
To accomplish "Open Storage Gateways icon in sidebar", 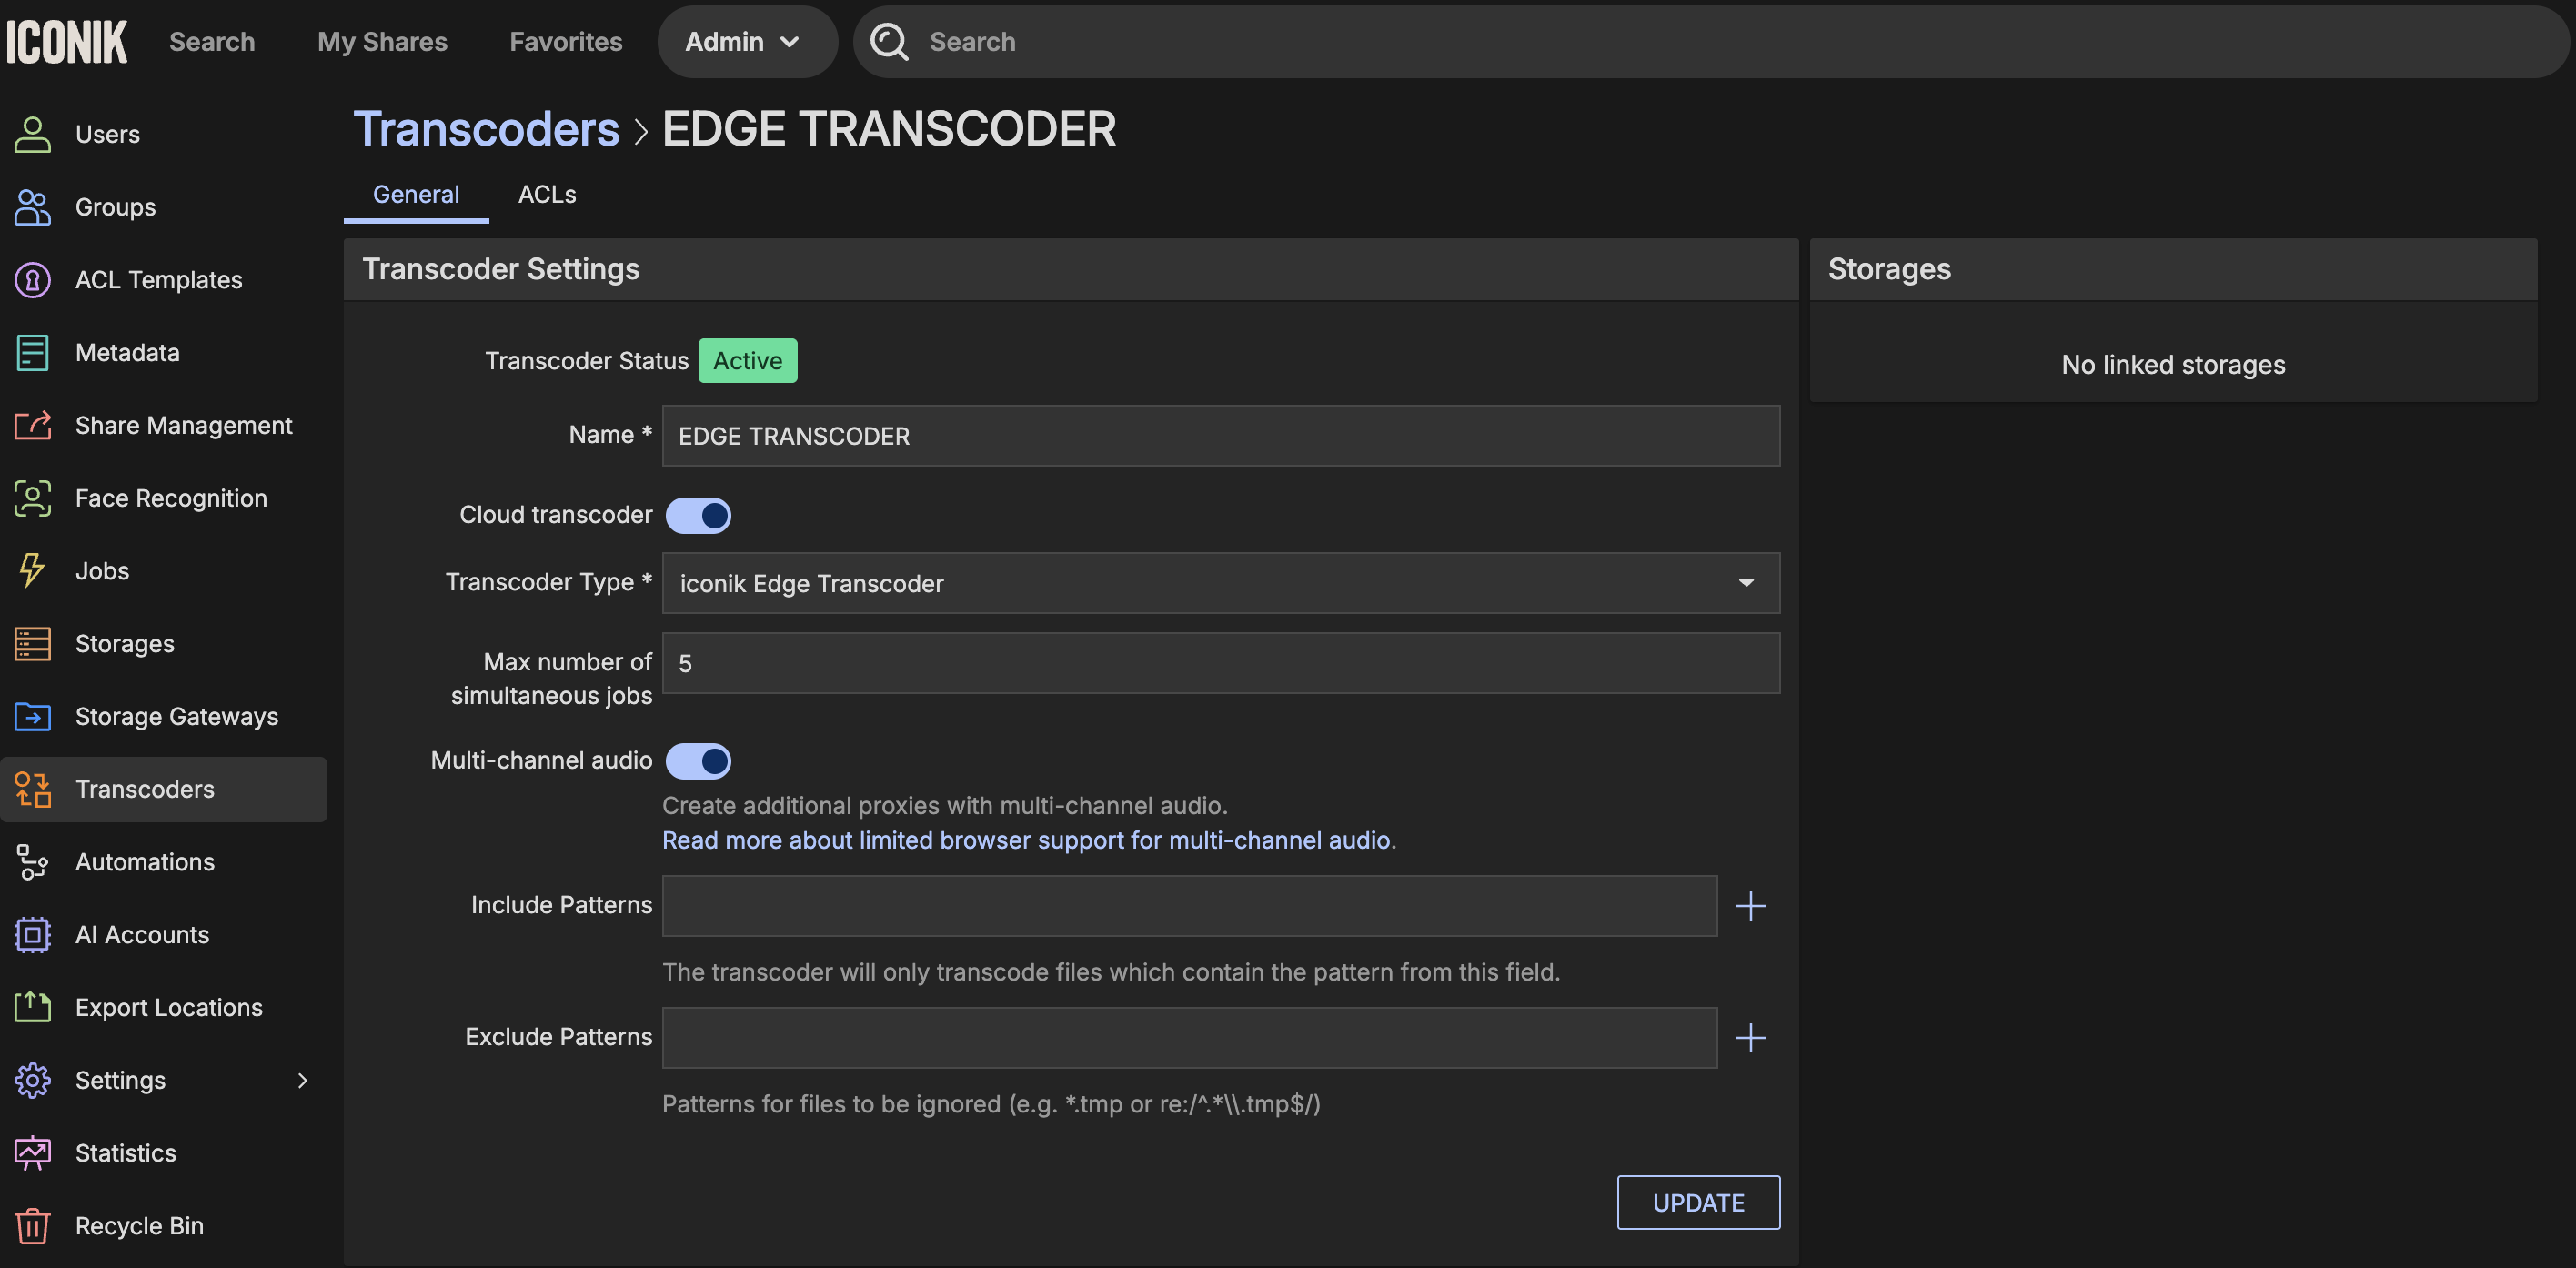I will point(32,716).
